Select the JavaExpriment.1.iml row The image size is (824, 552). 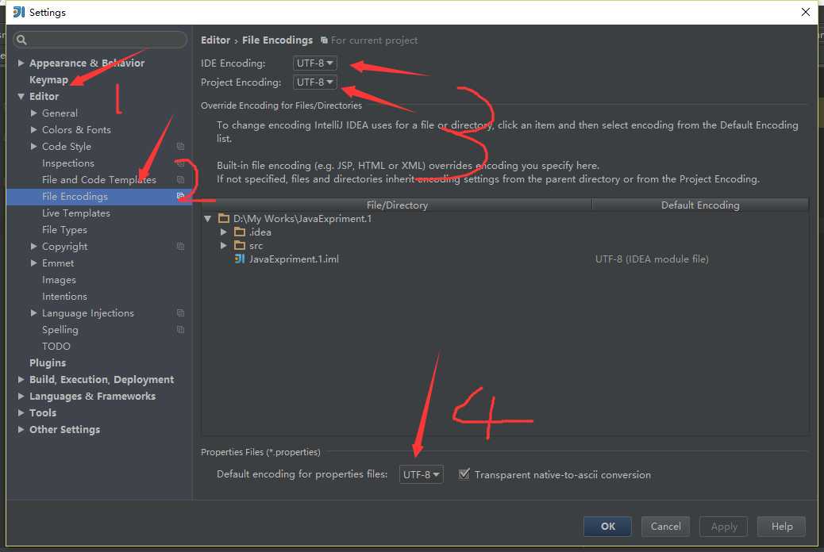point(505,259)
